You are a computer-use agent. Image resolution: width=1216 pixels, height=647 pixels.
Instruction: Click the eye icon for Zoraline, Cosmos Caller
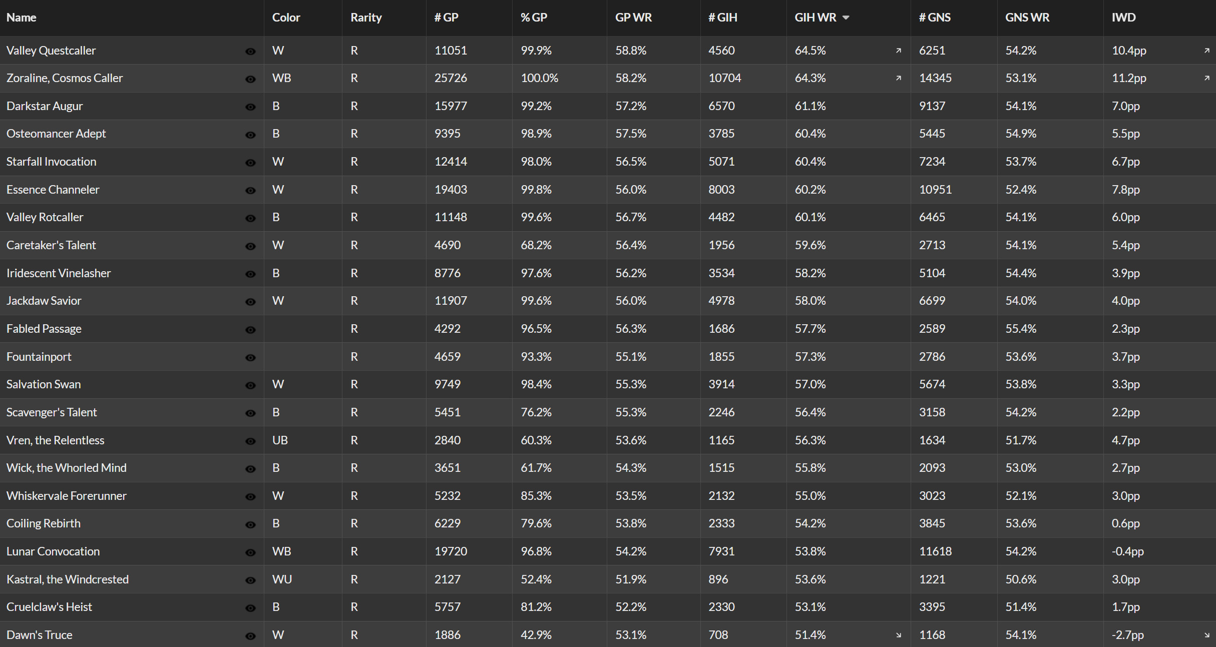[250, 79]
